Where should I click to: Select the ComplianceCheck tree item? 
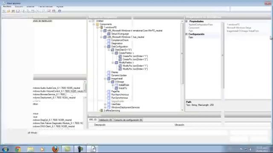(x=120, y=40)
